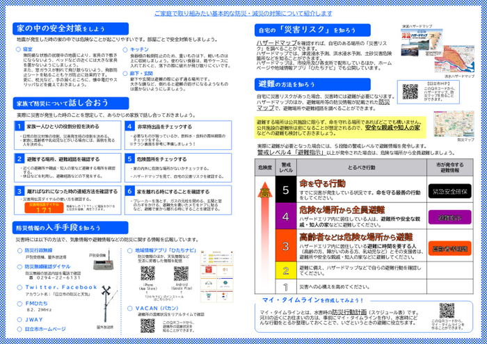Click the blue number 3 badge for 離ればなれになった時の連絡方法
487x344 pixels.
pyautogui.click(x=19, y=191)
